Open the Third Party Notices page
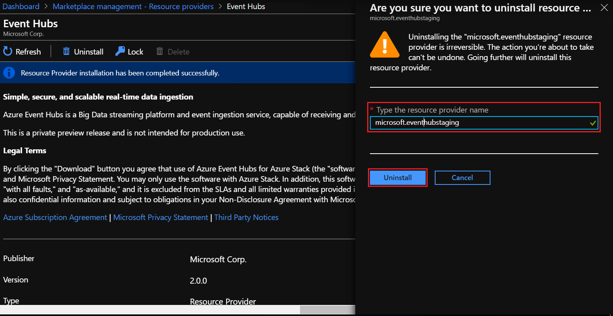Viewport: 613px width, 316px height. pos(246,217)
